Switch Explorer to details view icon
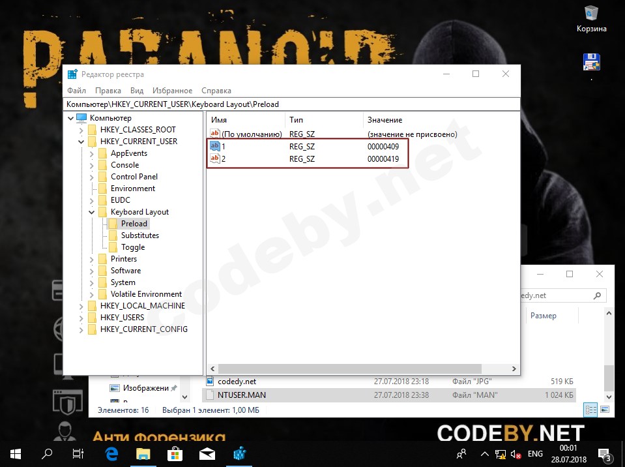625x467 pixels. click(590, 410)
